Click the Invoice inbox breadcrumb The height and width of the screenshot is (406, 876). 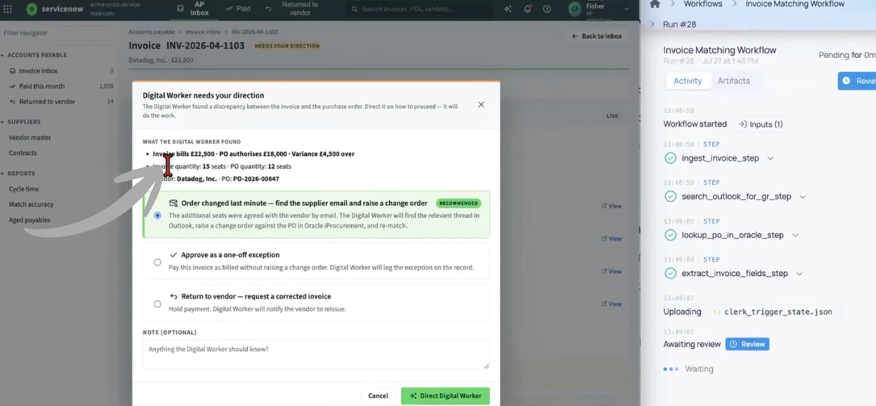pyautogui.click(x=203, y=32)
